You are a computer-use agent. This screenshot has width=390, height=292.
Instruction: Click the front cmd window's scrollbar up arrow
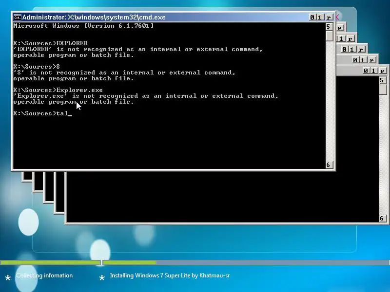point(329,27)
